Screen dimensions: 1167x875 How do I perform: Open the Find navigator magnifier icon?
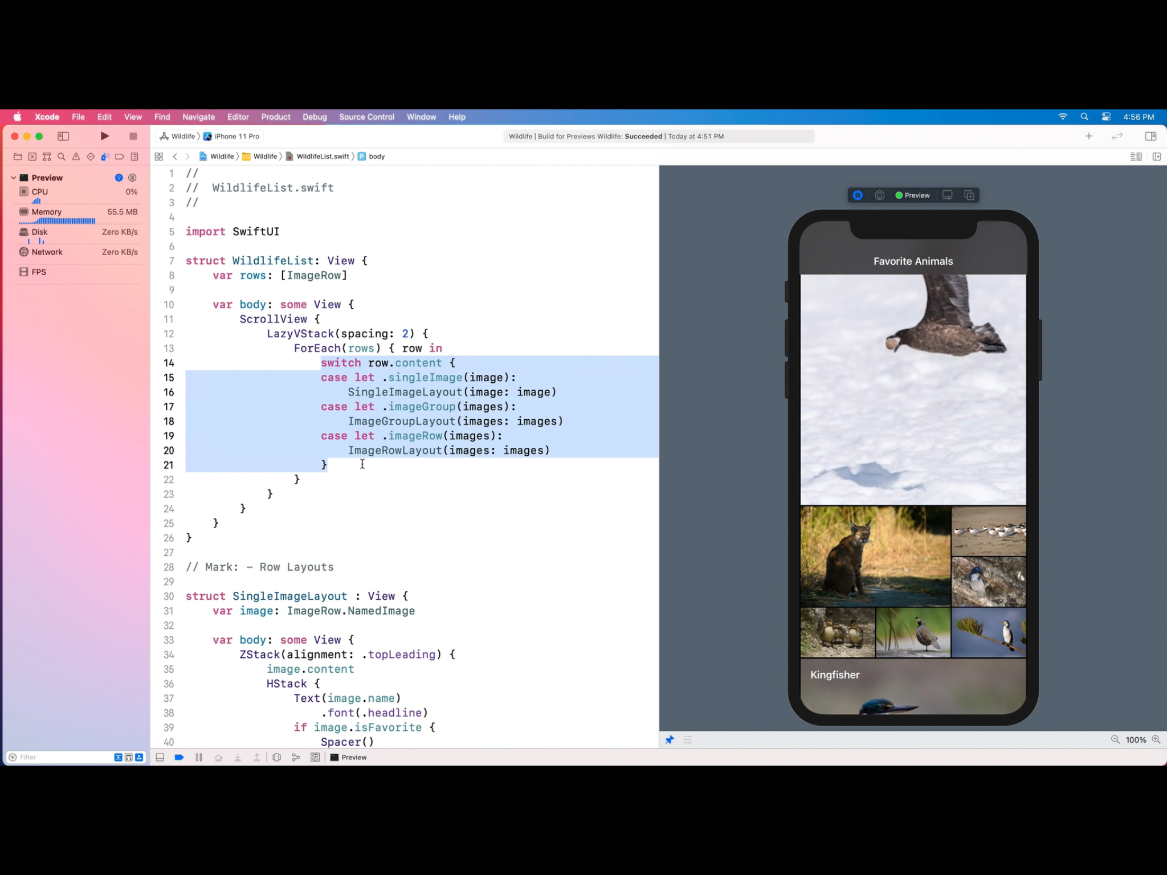point(62,157)
